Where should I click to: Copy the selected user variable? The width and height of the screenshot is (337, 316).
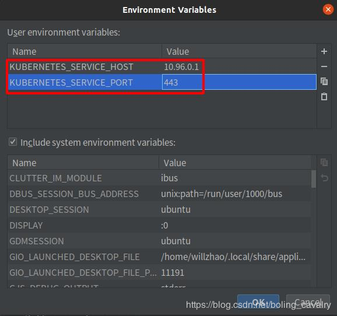tap(324, 82)
